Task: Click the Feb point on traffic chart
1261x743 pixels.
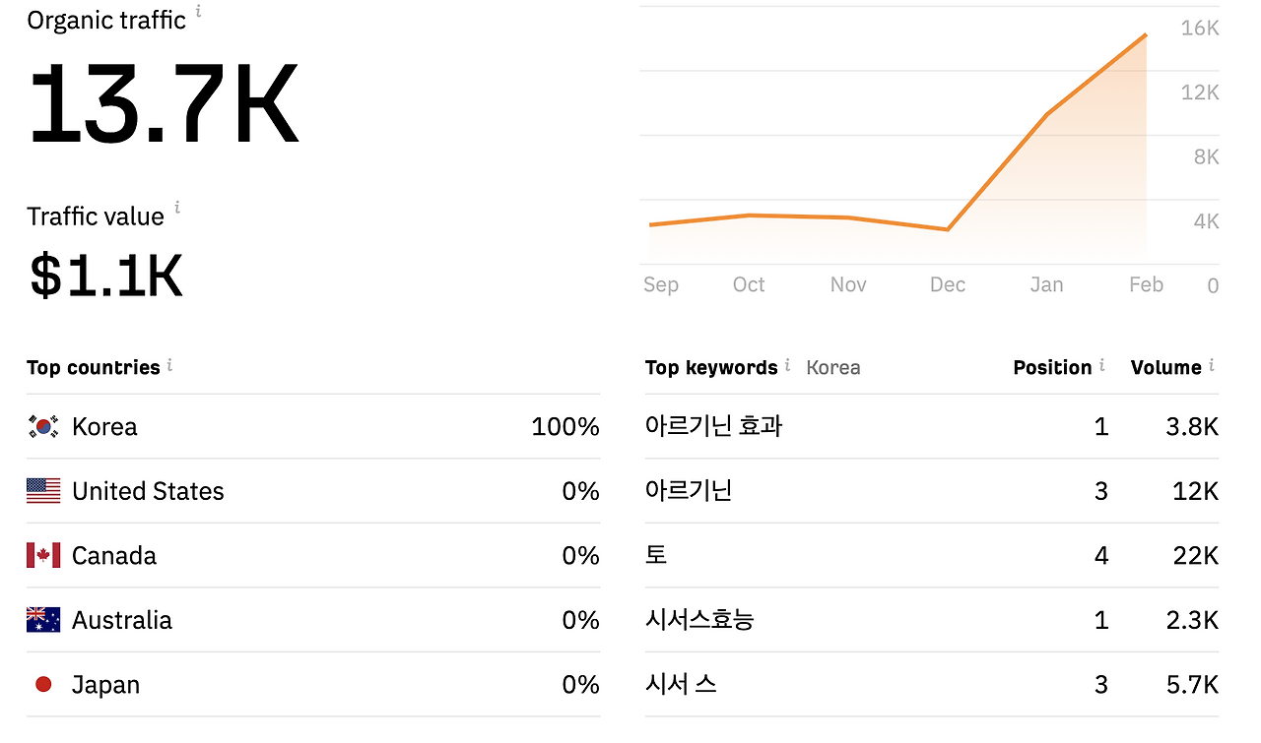Action: point(1146,34)
